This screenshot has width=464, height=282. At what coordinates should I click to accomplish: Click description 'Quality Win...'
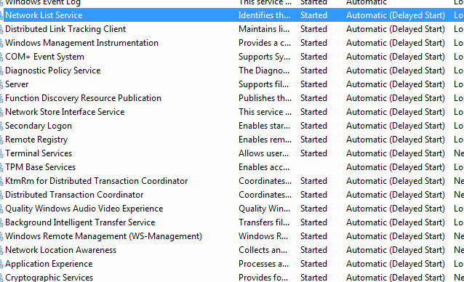264,209
